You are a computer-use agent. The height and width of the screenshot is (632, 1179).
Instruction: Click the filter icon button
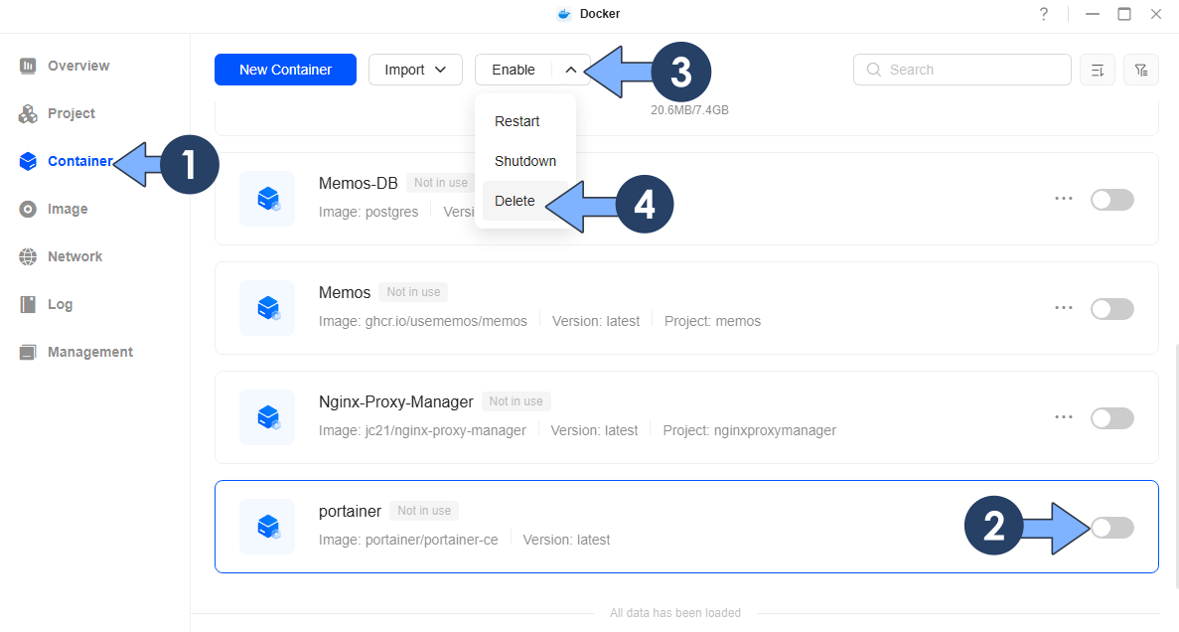[x=1140, y=70]
